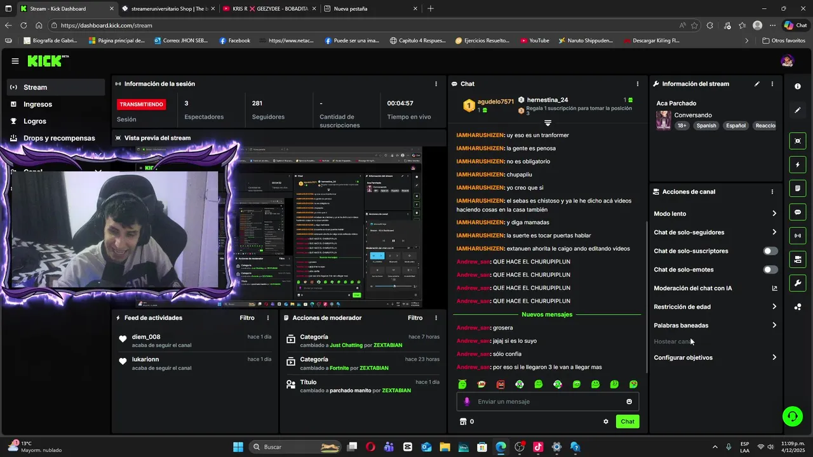Open TikTok icon on taskbar

538,447
